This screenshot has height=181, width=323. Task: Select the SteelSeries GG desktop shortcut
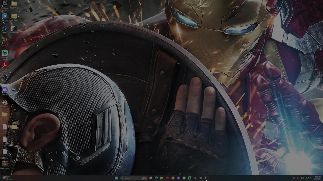(5, 103)
